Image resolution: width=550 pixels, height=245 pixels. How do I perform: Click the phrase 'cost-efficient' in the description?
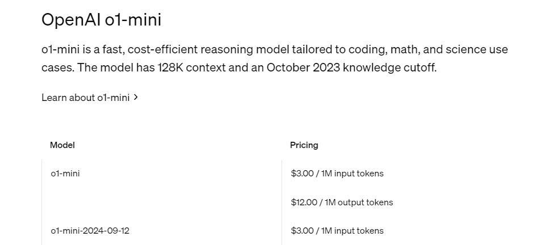[x=163, y=49]
